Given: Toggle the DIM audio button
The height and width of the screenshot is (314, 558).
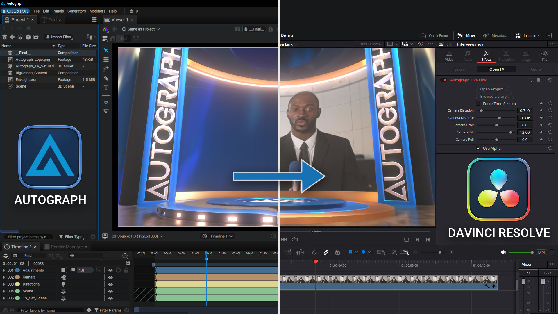Looking at the screenshot, I should (x=541, y=252).
